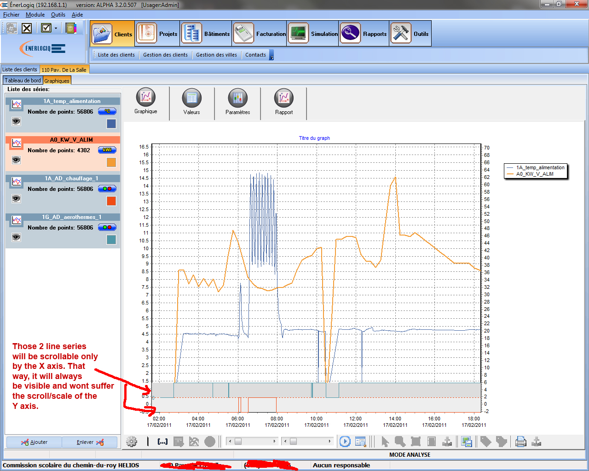Click the black X toolbar icon

(27, 28)
